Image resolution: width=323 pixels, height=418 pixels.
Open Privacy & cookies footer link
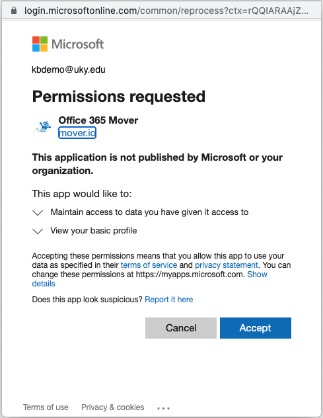pos(113,407)
